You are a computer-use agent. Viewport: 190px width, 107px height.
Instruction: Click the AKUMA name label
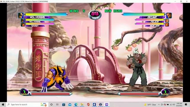pyautogui.click(x=152, y=17)
